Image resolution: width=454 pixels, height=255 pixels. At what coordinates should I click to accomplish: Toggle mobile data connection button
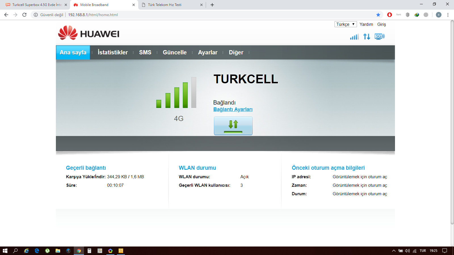pyautogui.click(x=233, y=126)
